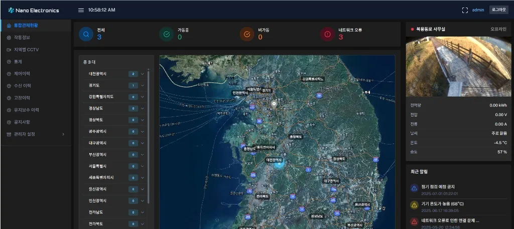
Task: Expand the 경기도 region row chevron
Action: point(142,85)
